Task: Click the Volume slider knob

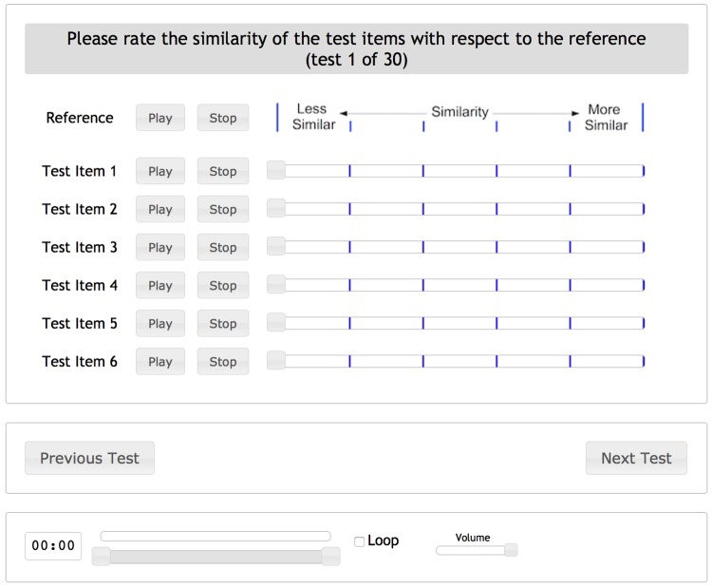Action: [511, 550]
